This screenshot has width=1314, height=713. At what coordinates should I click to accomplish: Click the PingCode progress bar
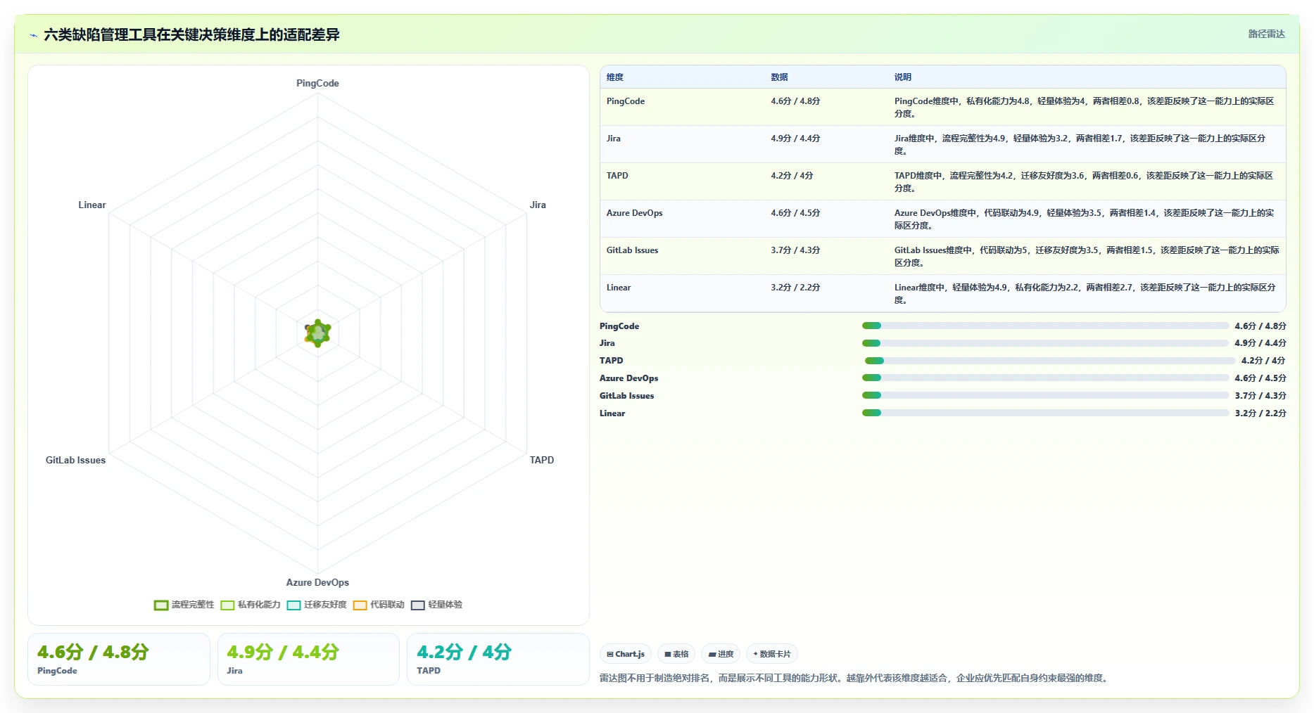coord(1045,326)
